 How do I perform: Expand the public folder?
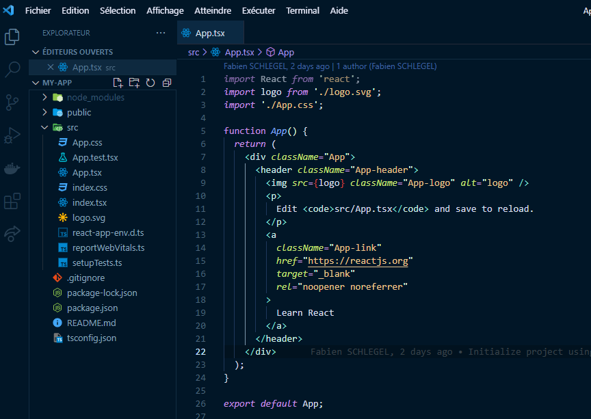(44, 112)
